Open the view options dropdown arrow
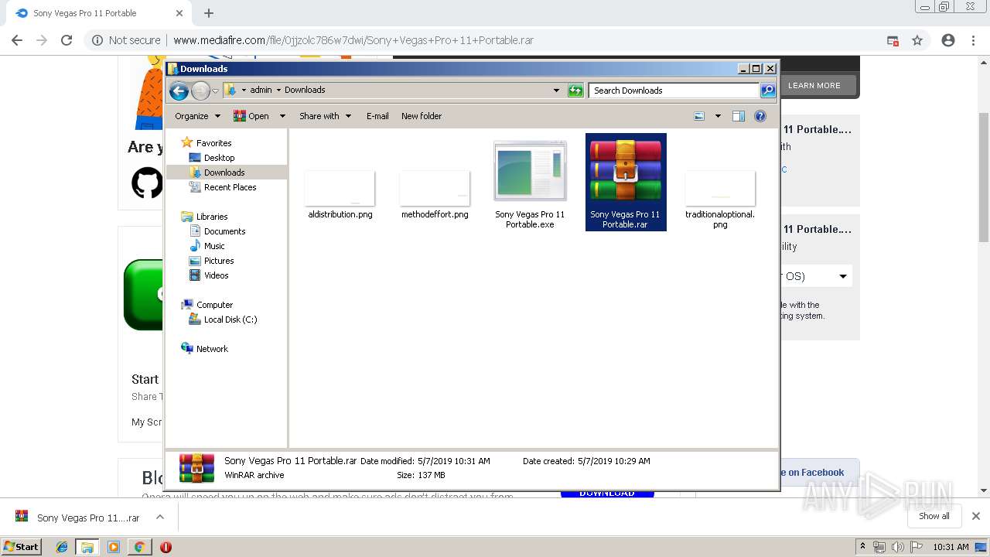 click(718, 116)
